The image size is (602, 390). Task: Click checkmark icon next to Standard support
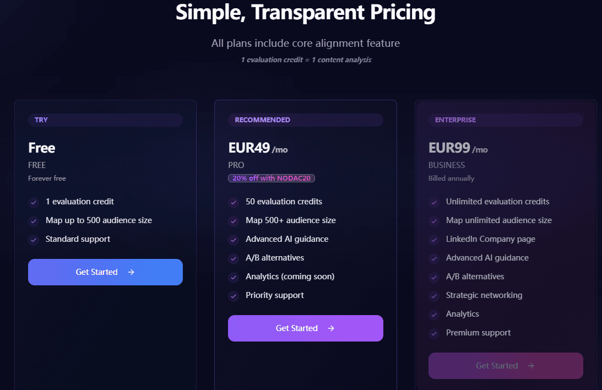pyautogui.click(x=34, y=240)
